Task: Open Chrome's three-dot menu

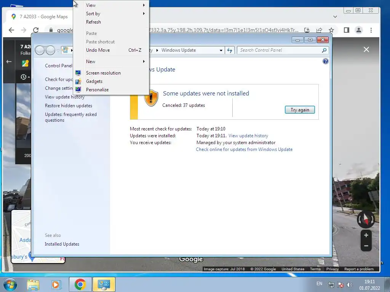Action: click(x=371, y=30)
